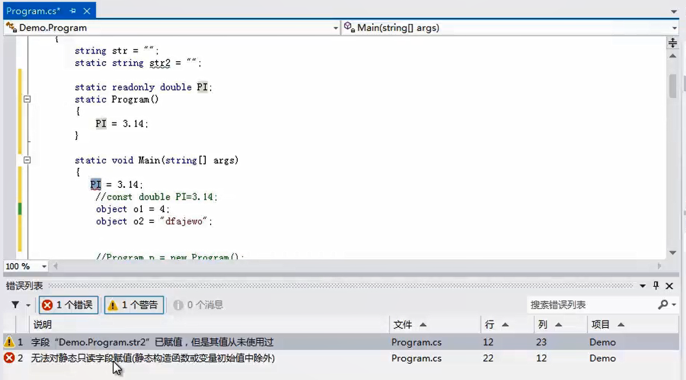
Task: Close the error list panel
Action: pos(669,286)
